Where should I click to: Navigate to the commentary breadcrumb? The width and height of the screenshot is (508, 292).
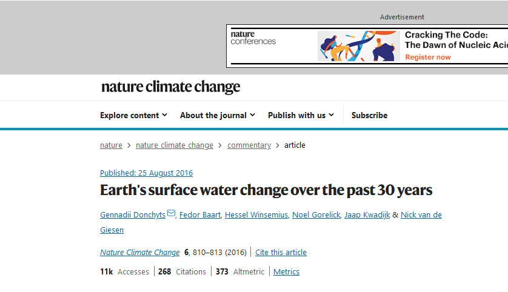click(x=249, y=145)
